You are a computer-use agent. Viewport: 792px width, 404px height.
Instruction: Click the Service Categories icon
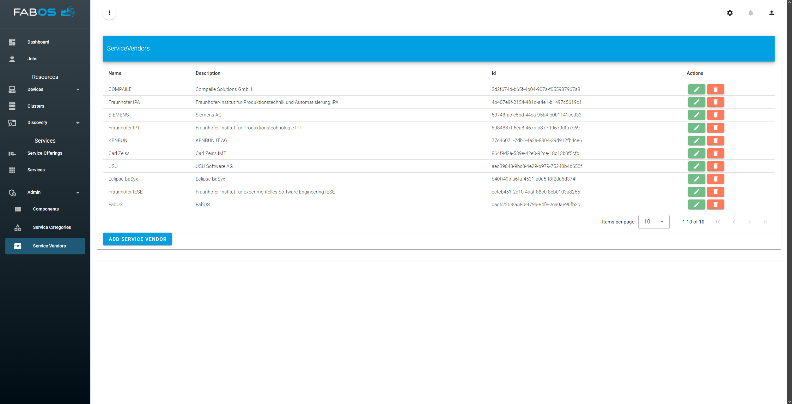click(18, 227)
